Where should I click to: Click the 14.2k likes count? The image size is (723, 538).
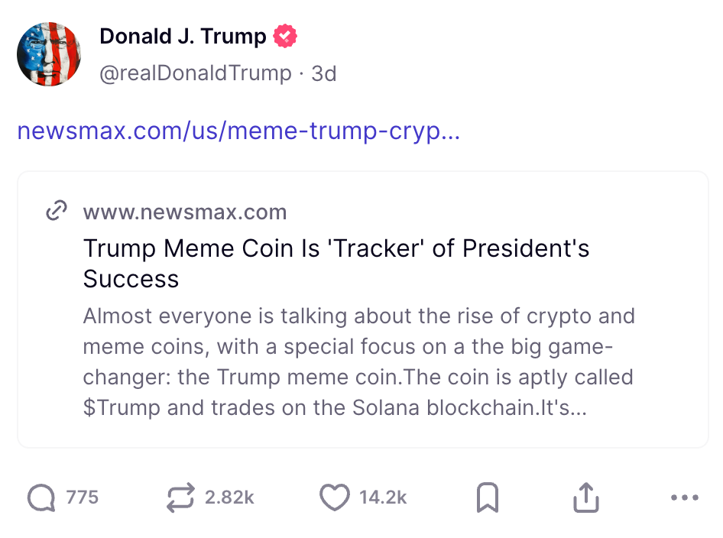[383, 497]
